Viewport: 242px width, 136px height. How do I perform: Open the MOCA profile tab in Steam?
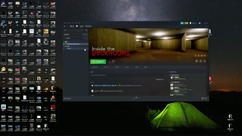88,26
